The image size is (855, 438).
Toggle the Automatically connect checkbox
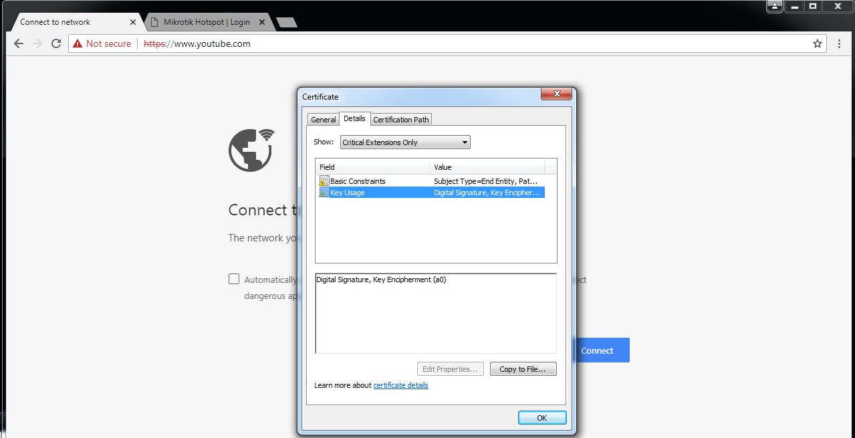[x=234, y=279]
